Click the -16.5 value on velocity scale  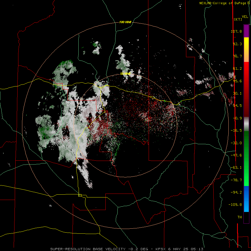coord(236,131)
